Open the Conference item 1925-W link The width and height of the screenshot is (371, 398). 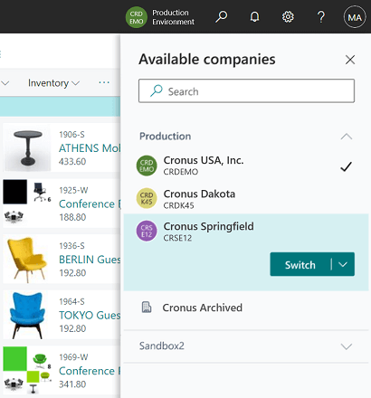pyautogui.click(x=90, y=204)
